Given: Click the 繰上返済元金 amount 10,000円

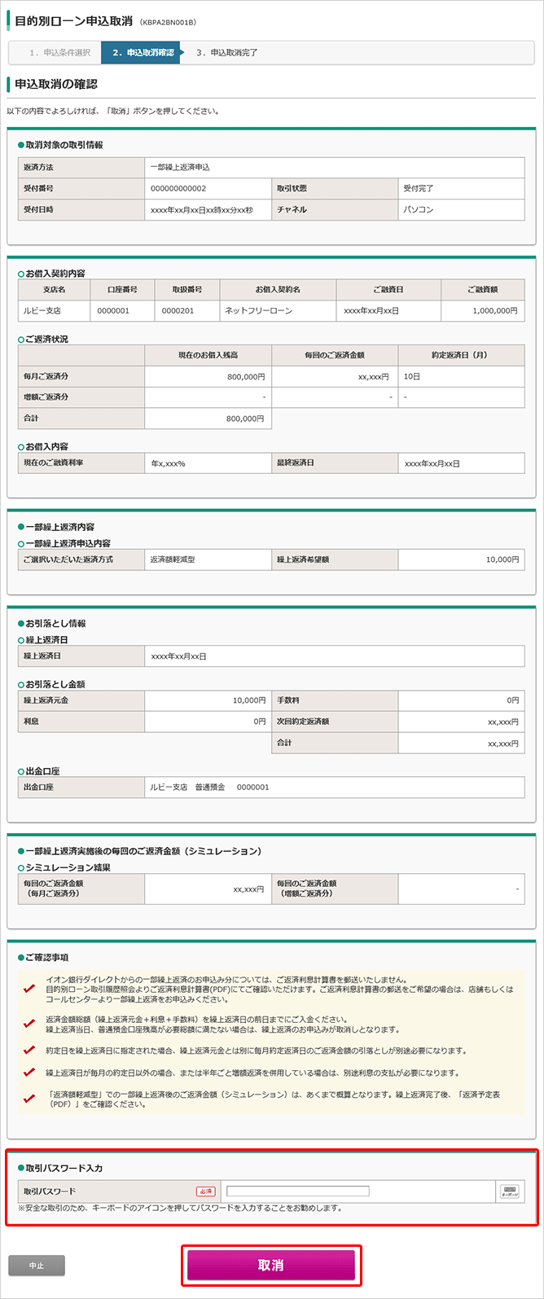Looking at the screenshot, I should pyautogui.click(x=249, y=700).
